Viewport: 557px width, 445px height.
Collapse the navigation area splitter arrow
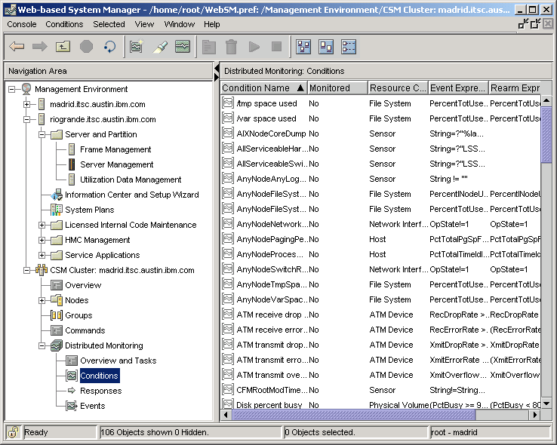tap(217, 67)
